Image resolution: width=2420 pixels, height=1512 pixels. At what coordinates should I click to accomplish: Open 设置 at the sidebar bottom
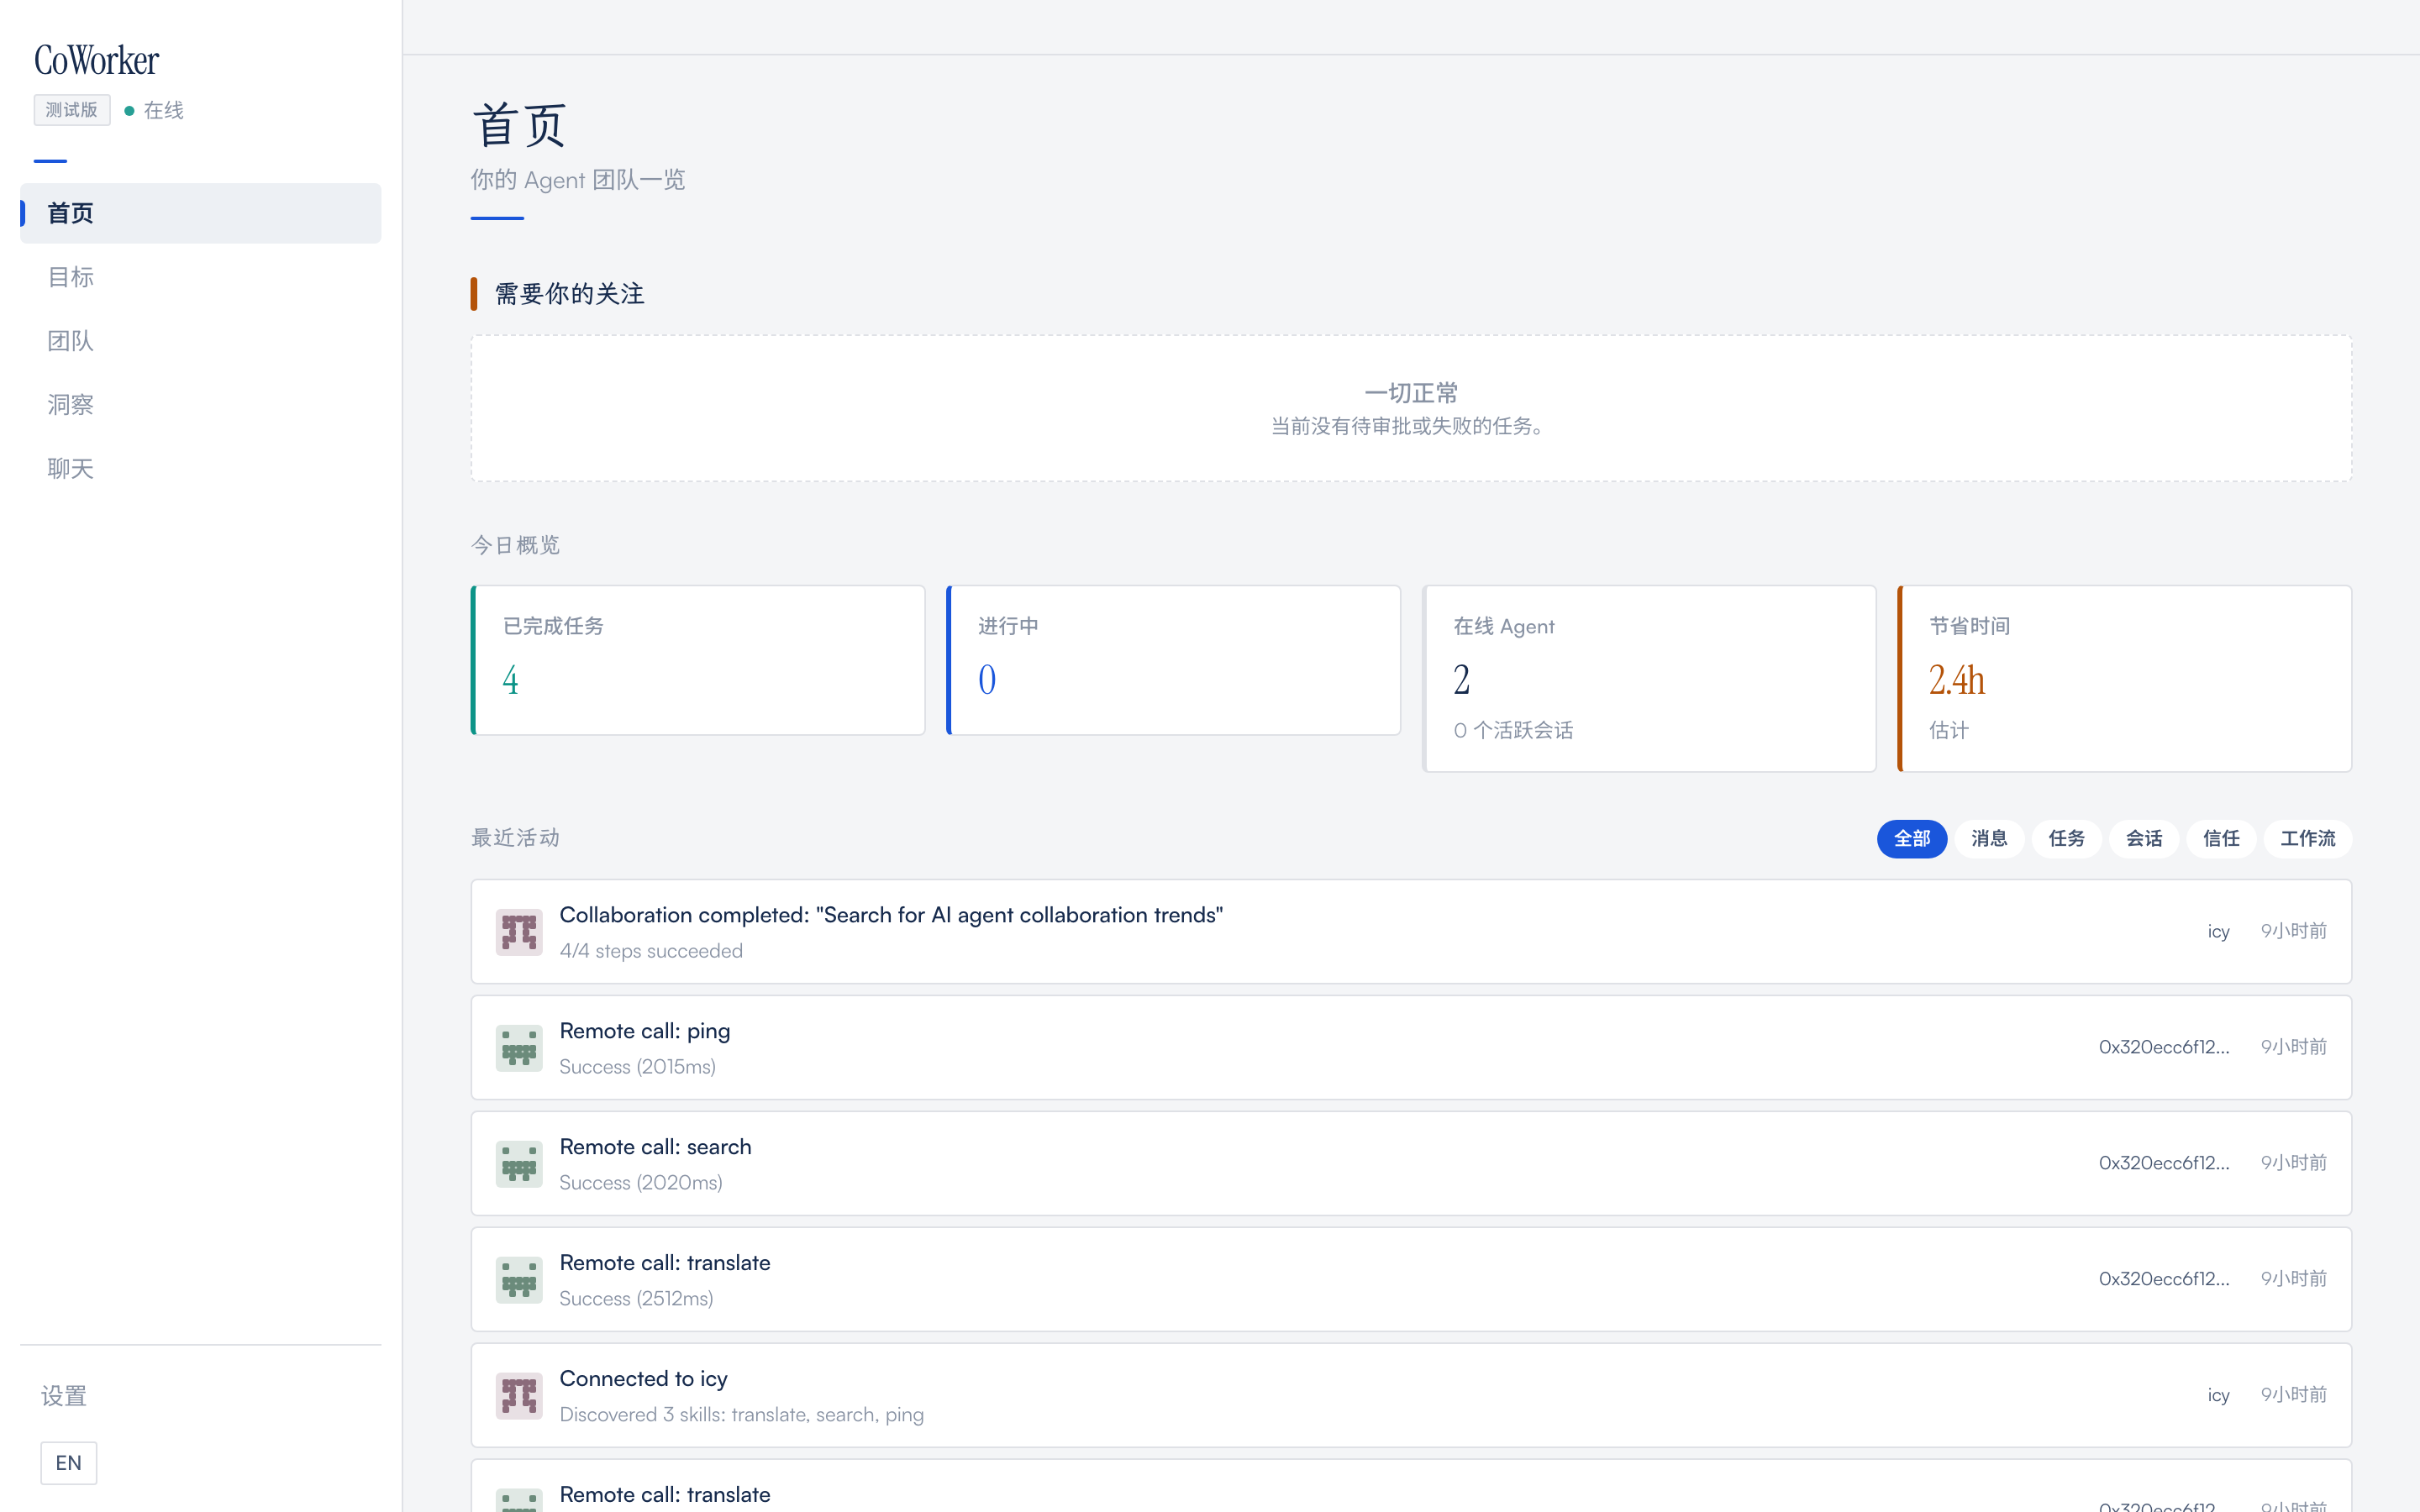(64, 1396)
